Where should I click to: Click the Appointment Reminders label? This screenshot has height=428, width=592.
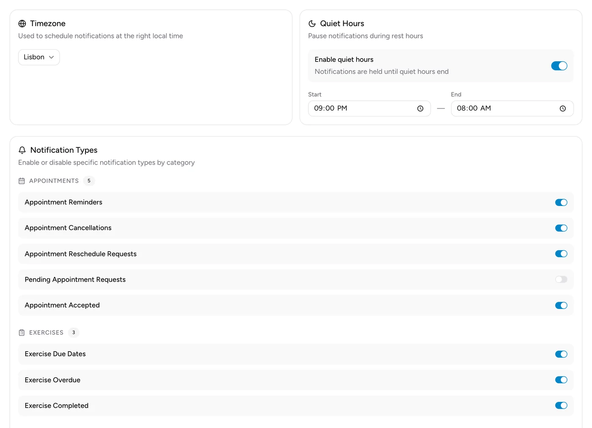(x=63, y=202)
